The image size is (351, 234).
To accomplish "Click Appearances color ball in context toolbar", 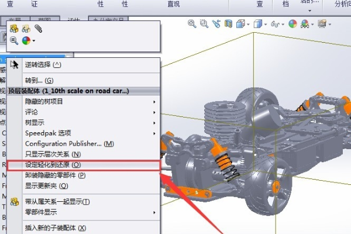I will [x=26, y=41].
